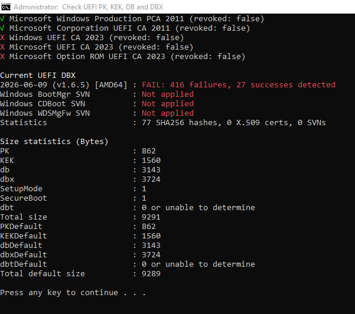Click 'Not applied' next to WDSMgFw SVN
The image size is (355, 314).
tap(168, 113)
